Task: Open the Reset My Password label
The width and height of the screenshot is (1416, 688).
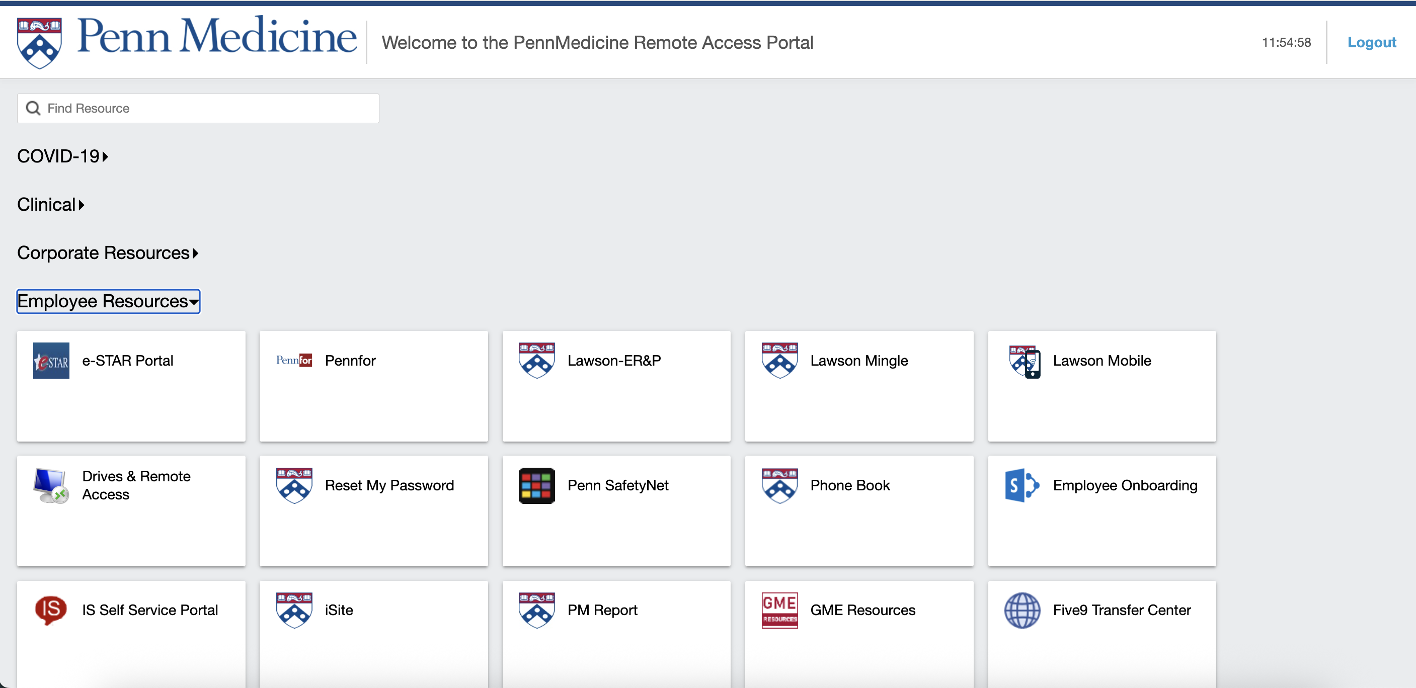Action: pyautogui.click(x=389, y=486)
